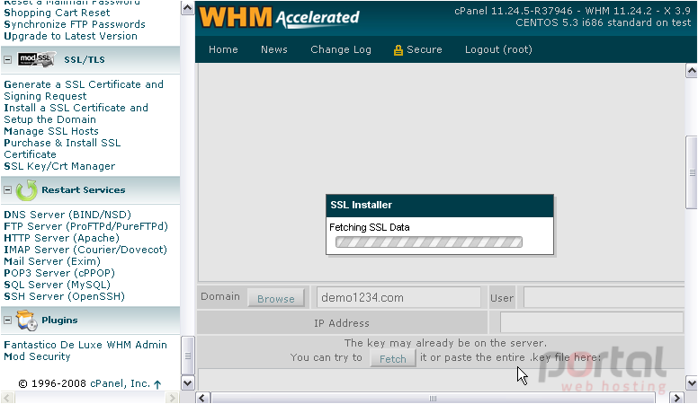This screenshot has height=404, width=698.
Task: Click the Plugins box icon
Action: click(26, 321)
